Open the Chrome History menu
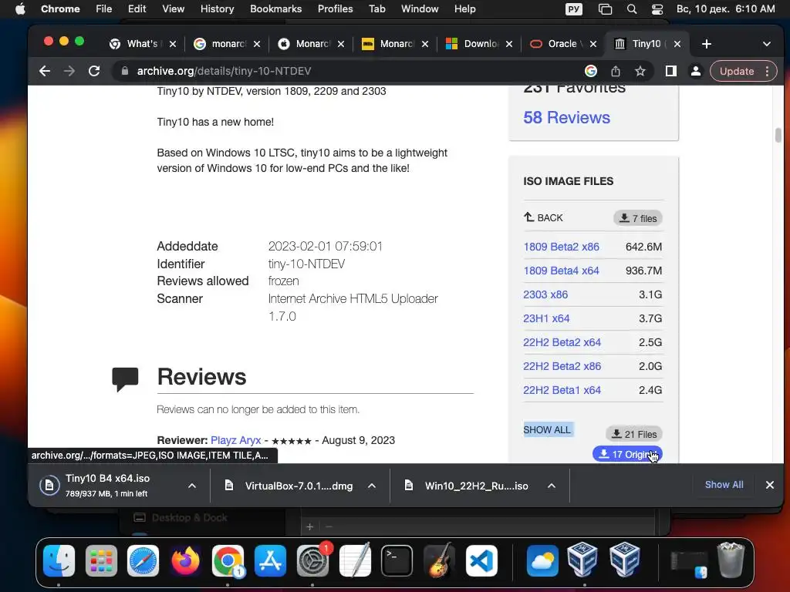The height and width of the screenshot is (592, 790). coord(217,8)
